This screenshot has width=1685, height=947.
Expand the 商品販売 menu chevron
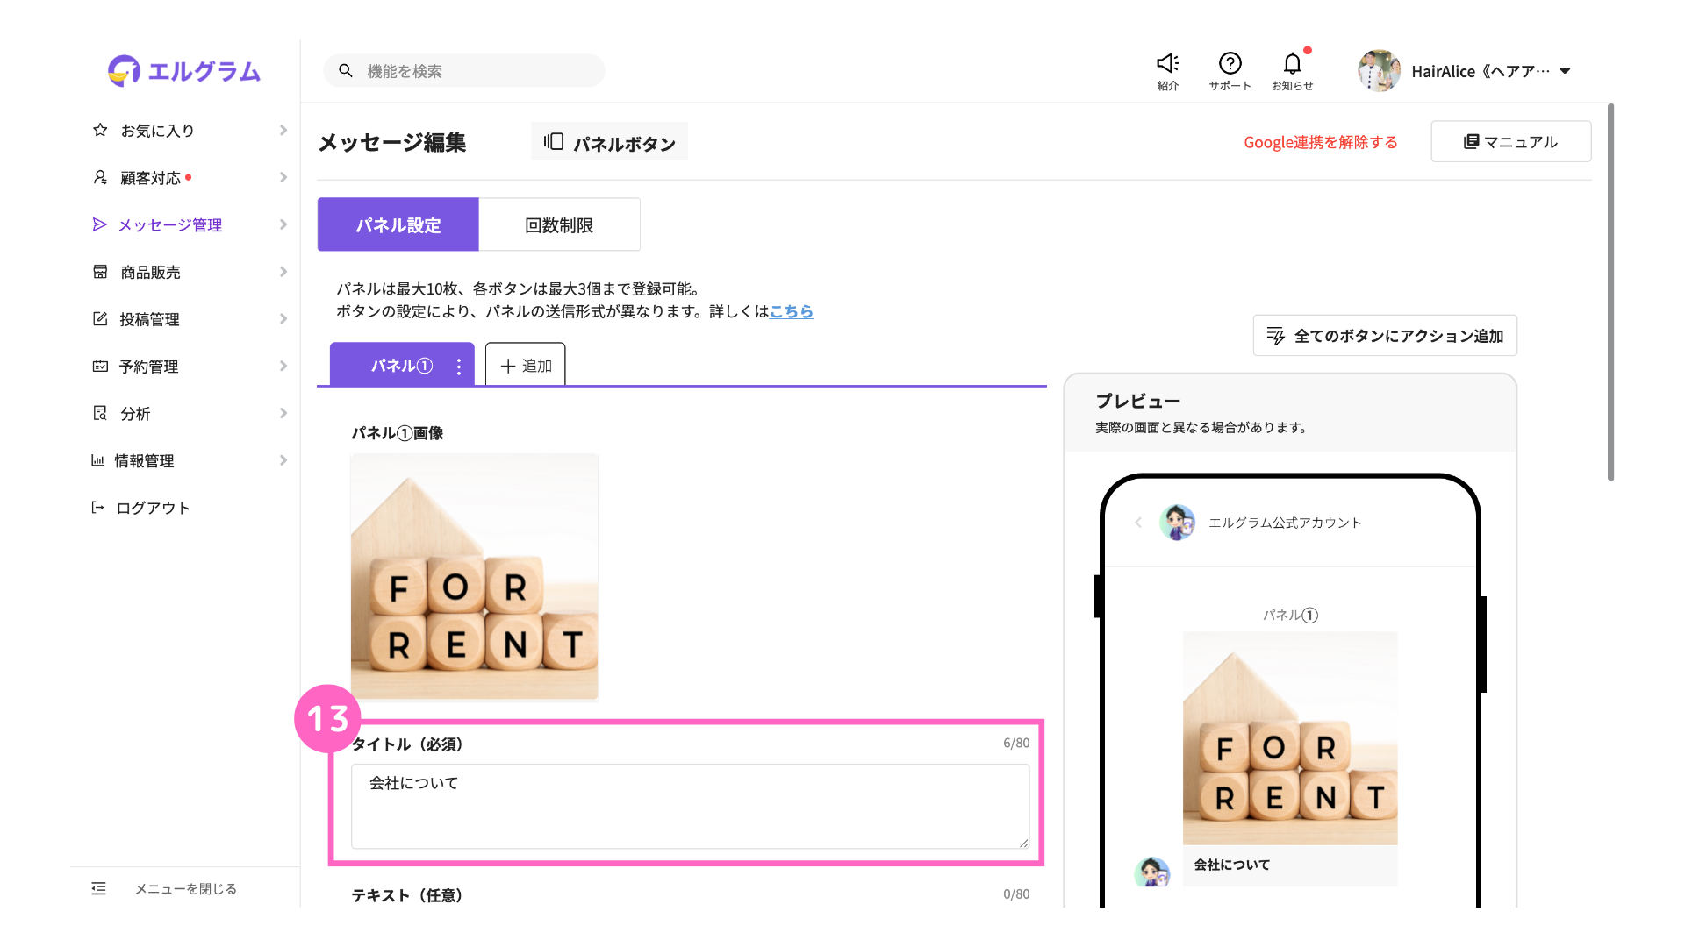click(283, 272)
